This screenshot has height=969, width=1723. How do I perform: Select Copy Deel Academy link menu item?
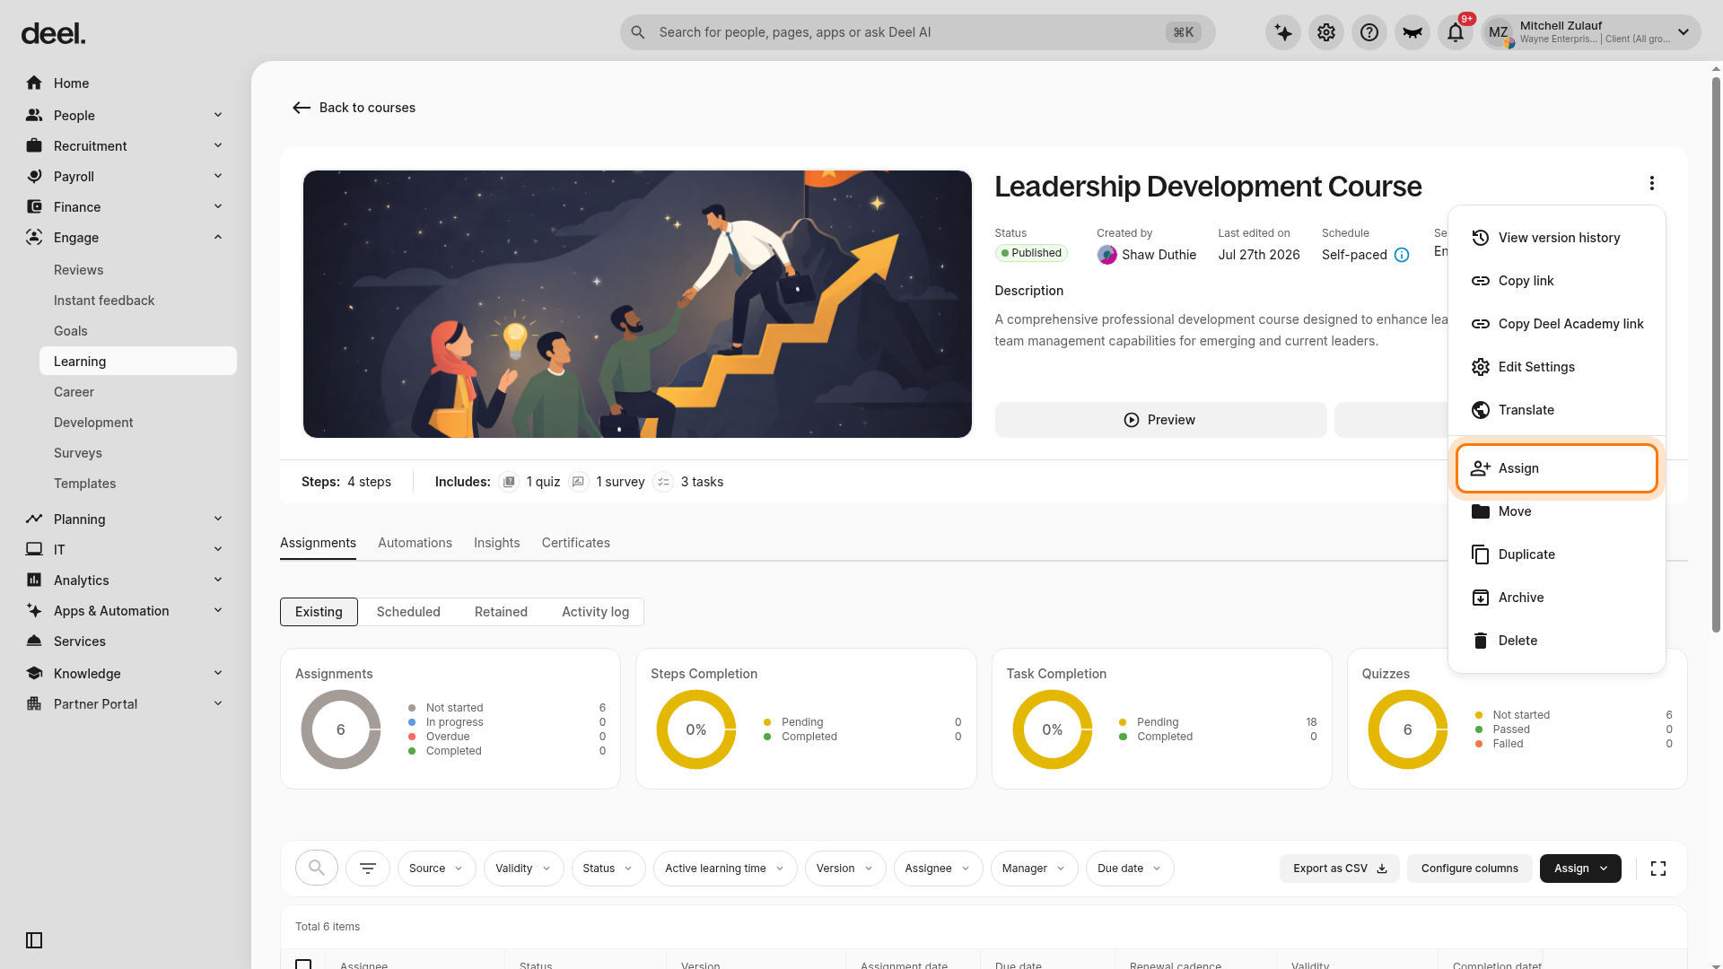(x=1556, y=324)
